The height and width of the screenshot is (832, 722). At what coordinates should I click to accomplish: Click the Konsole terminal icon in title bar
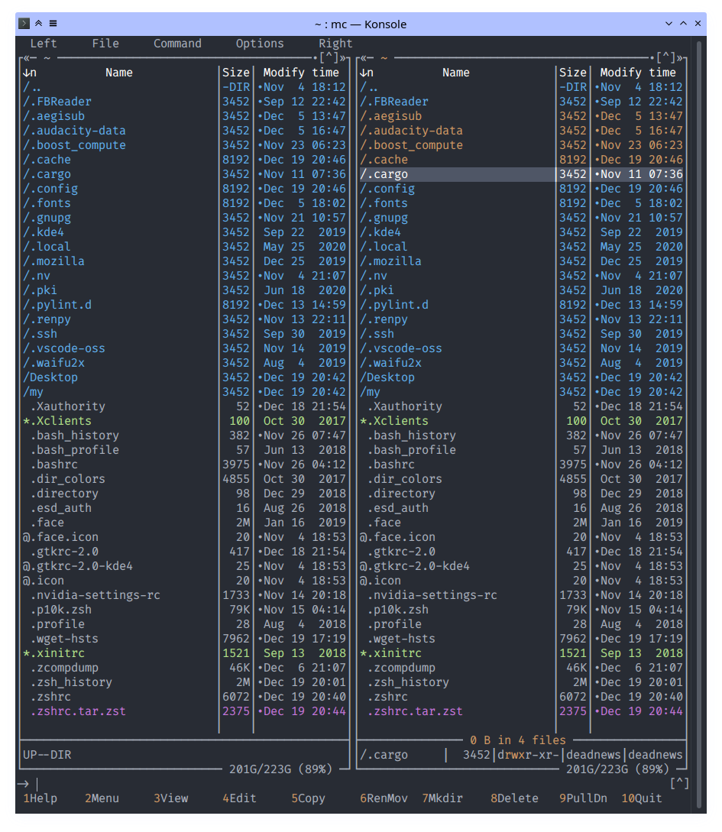coord(24,24)
